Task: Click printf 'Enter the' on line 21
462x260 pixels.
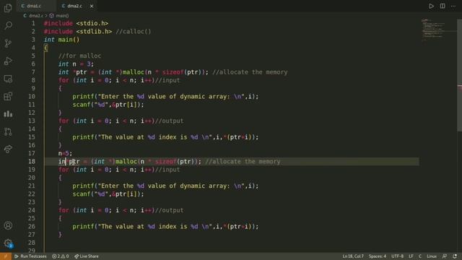Action: (165, 186)
